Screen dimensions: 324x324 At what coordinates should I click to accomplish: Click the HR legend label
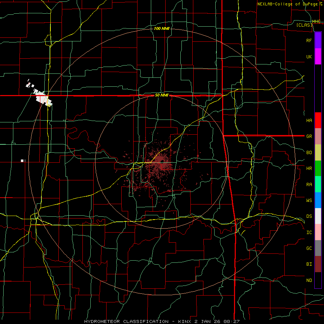tap(309, 168)
